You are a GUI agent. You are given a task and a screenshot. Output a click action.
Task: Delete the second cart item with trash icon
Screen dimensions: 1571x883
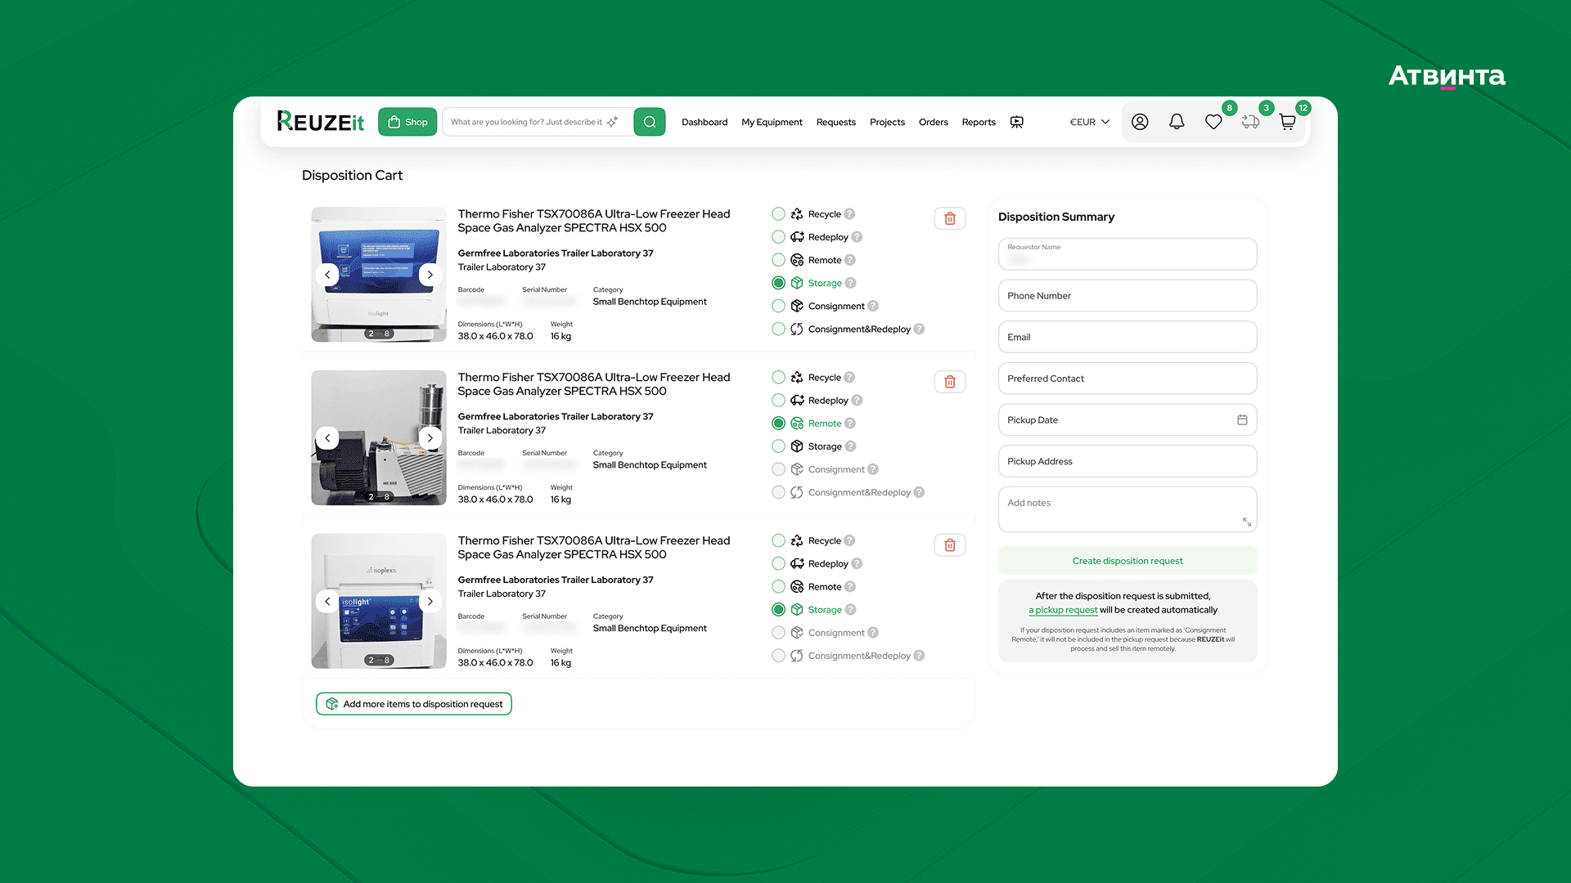(950, 382)
